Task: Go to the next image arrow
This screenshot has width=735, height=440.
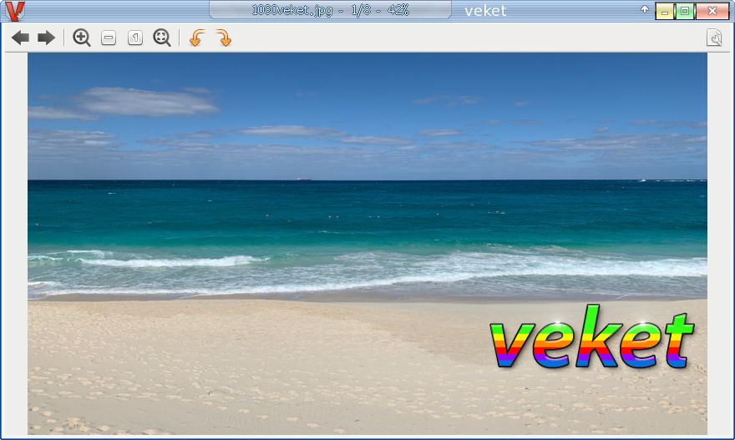Action: tap(47, 38)
